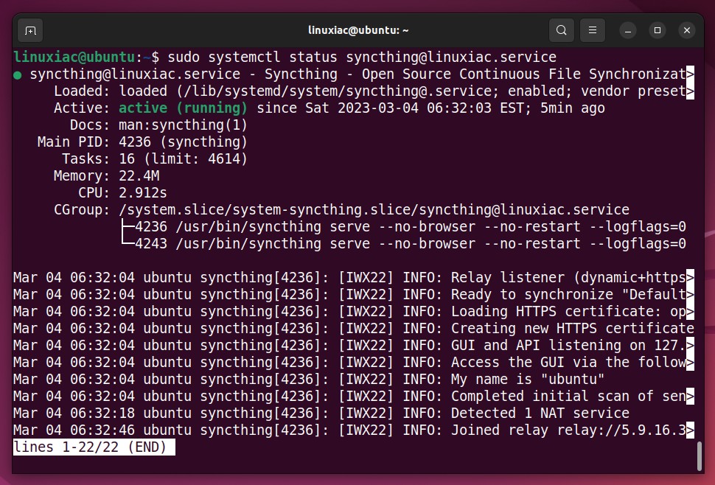The image size is (715, 485).
Task: Click the CGroup system.slice path
Action: pyautogui.click(x=374, y=209)
